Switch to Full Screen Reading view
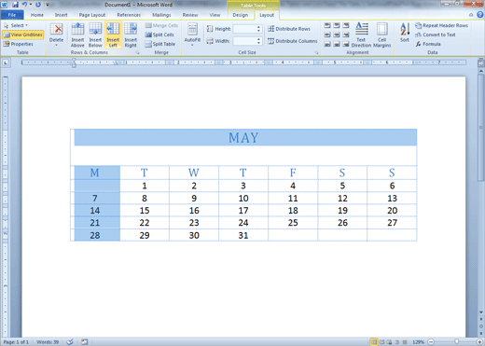The image size is (485, 346). pos(381,342)
